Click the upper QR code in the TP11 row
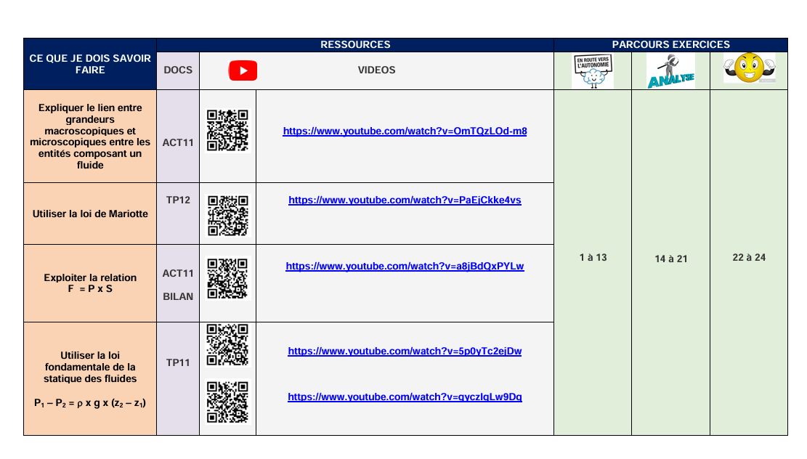This screenshot has width=807, height=459. point(227,344)
